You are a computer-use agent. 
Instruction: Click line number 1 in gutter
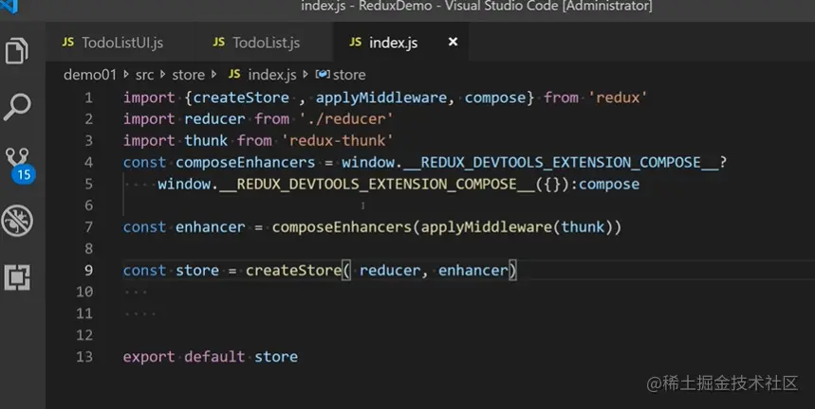click(89, 98)
